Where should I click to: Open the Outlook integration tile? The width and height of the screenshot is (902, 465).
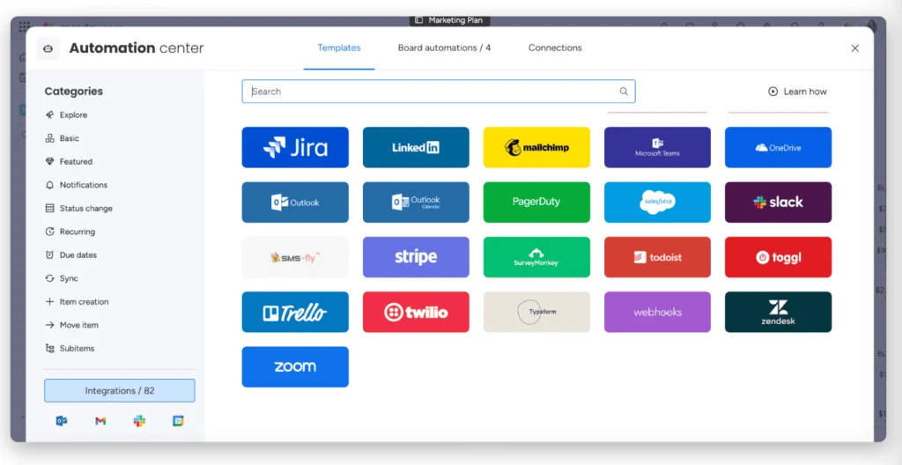tap(294, 202)
